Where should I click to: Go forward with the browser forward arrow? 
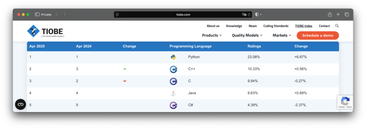pos(65,14)
